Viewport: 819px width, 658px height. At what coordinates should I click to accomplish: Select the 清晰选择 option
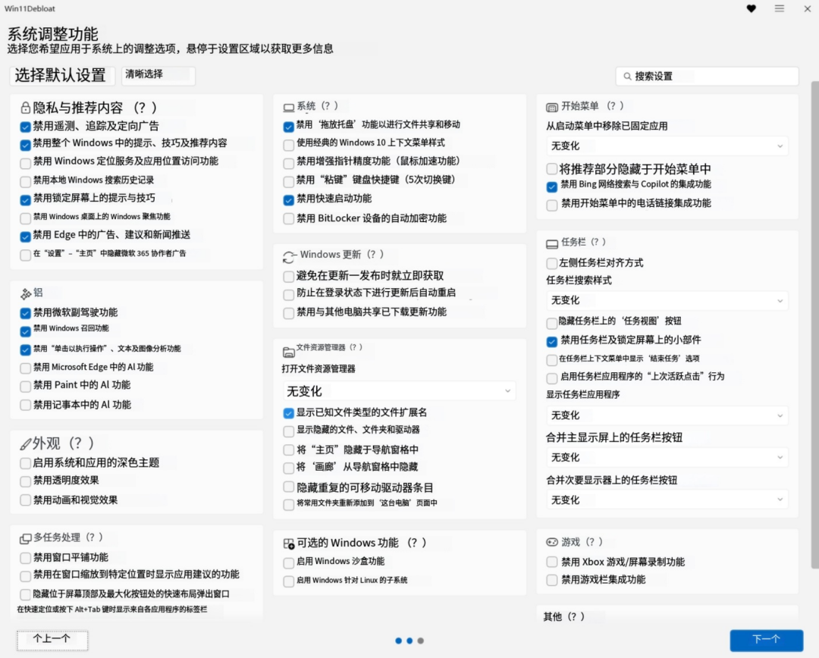(x=158, y=76)
